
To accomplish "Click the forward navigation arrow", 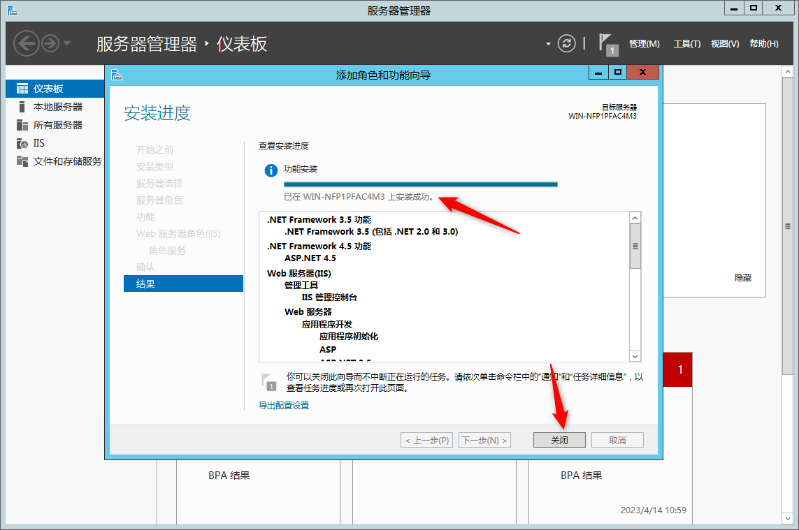I will tap(50, 43).
